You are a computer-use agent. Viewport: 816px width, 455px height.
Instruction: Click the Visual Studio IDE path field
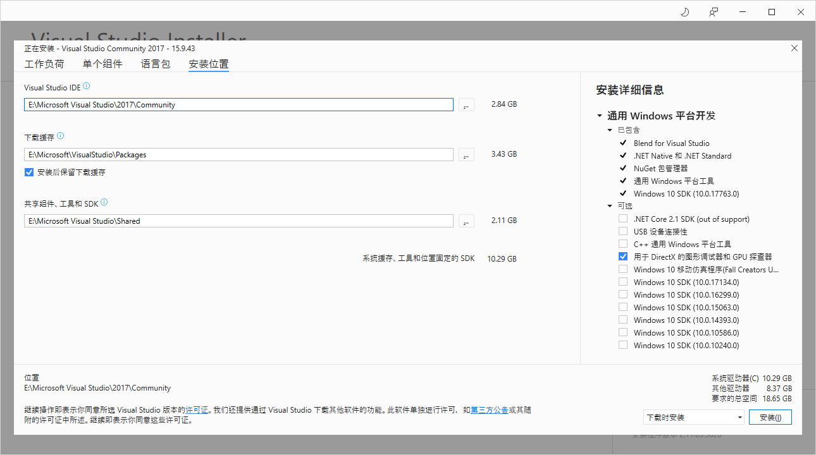[x=239, y=105]
